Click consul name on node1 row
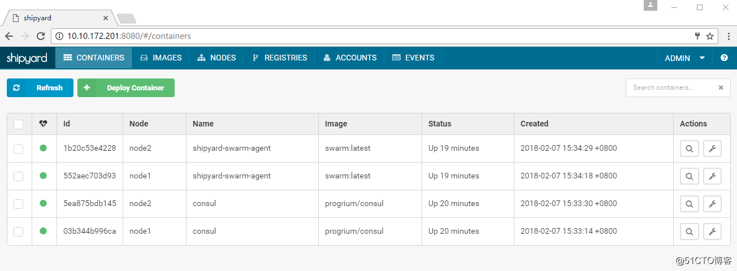The width and height of the screenshot is (737, 271). (x=204, y=231)
